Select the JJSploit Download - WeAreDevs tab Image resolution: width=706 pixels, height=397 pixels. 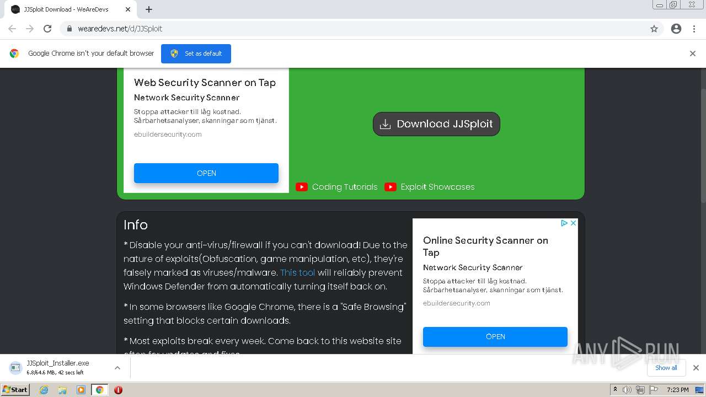(70, 9)
